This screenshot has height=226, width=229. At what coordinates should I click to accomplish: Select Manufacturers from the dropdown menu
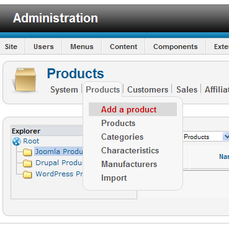pyautogui.click(x=129, y=165)
